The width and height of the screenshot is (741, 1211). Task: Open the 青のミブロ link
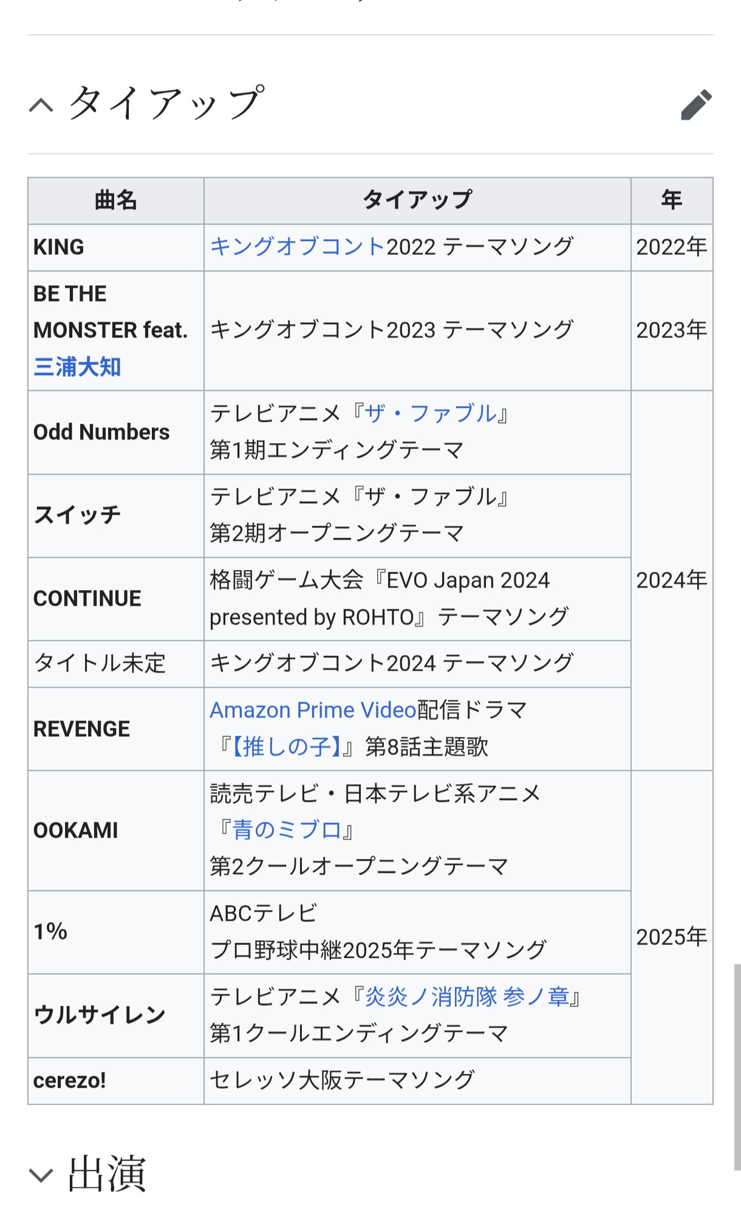[x=287, y=830]
